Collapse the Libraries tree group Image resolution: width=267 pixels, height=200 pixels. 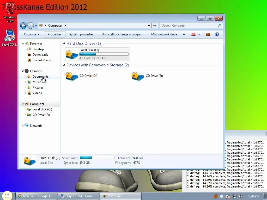tap(23, 71)
